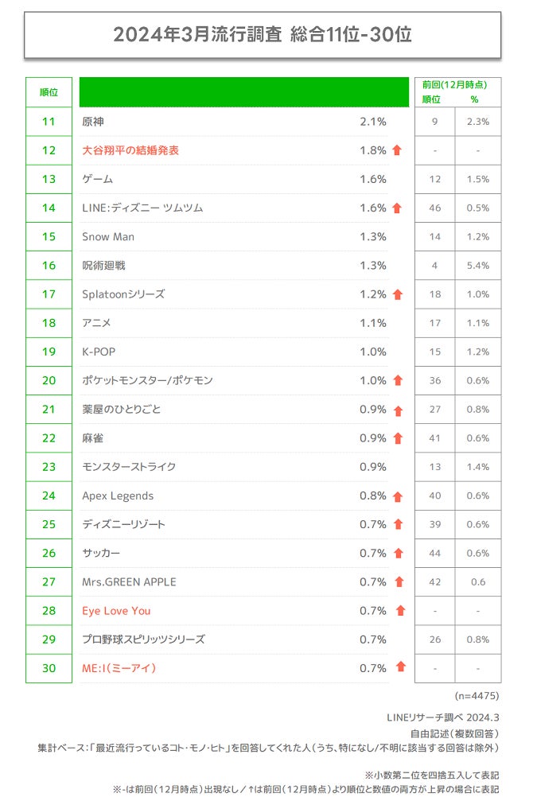Click the up arrow beside ポケットモンスター/ポケモン
533x797 pixels.
point(398,381)
